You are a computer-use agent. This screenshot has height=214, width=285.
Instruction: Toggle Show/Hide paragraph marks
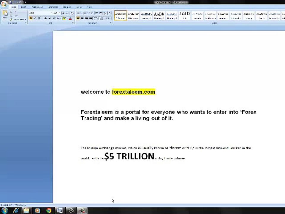point(110,13)
